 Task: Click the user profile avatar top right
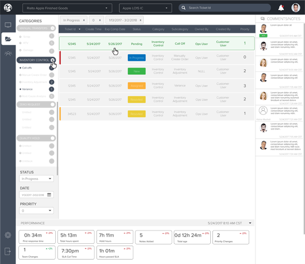click(296, 8)
